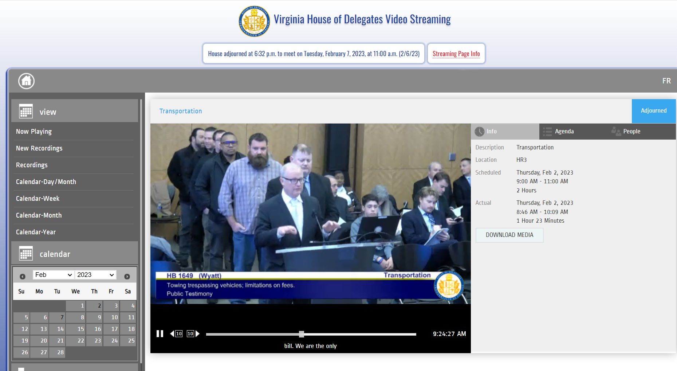The height and width of the screenshot is (371, 677).
Task: Click the video frame of the Transportation meeting
Action: coord(310,214)
